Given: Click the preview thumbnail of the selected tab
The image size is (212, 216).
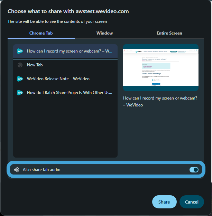Looking at the screenshot, I should click(x=161, y=67).
